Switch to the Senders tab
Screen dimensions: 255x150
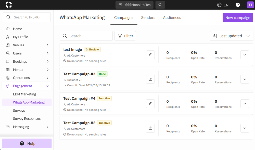148,18
